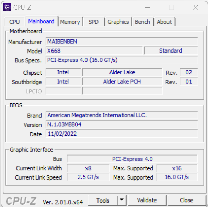Open the Memory tab
Viewport: 208px width, 207px height.
pos(70,22)
